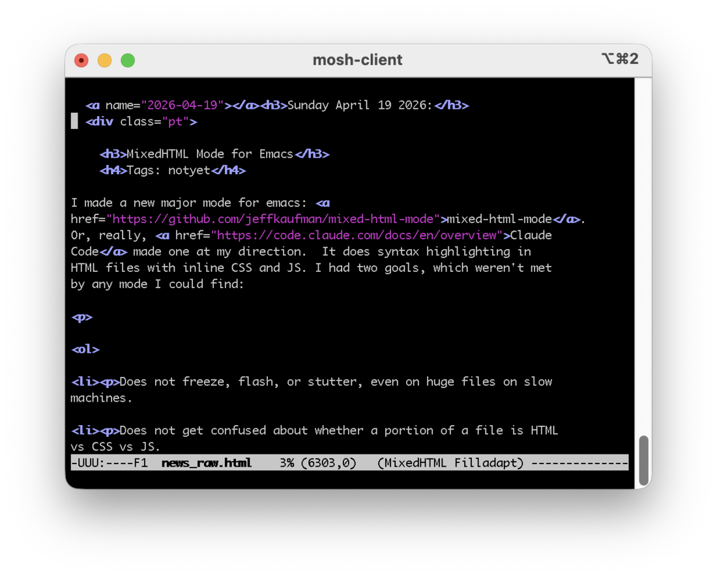Click the h3 MixedHTML Mode for Emacs heading
717x575 pixels.
215,154
